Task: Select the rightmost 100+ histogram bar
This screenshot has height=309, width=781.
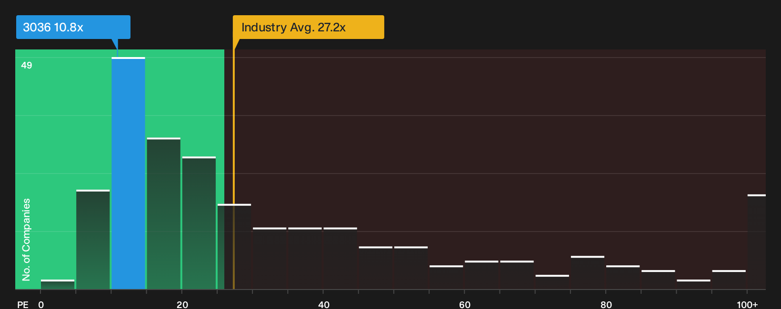Action: tap(757, 242)
